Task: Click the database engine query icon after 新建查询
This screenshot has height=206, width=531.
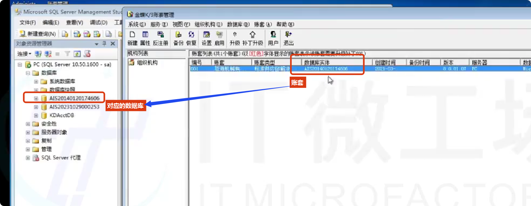Action: [65, 34]
